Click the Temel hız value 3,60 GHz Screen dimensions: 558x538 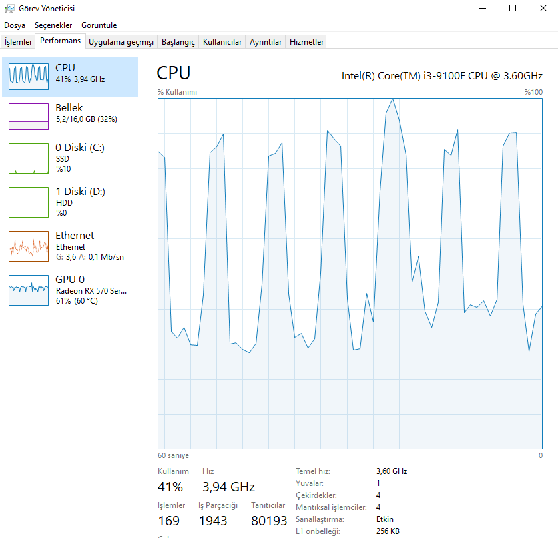(392, 471)
